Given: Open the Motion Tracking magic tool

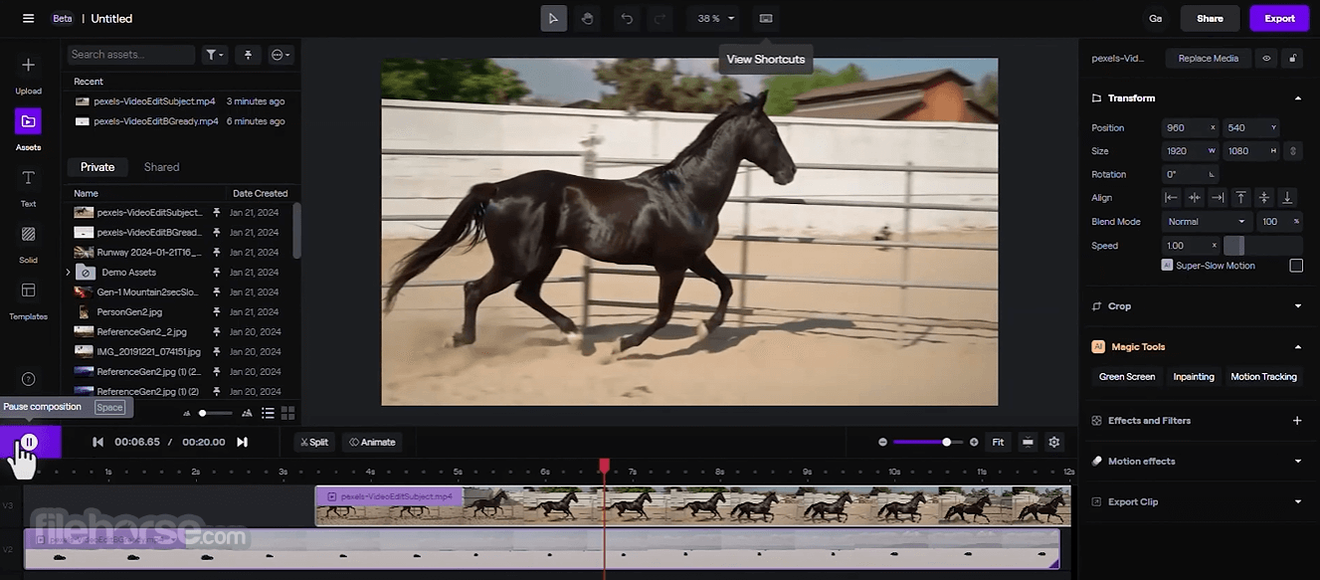Looking at the screenshot, I should coord(1263,377).
